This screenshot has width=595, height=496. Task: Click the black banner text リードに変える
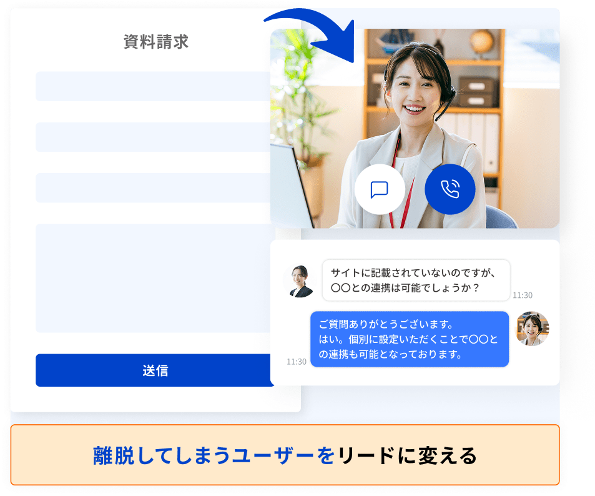tap(407, 455)
